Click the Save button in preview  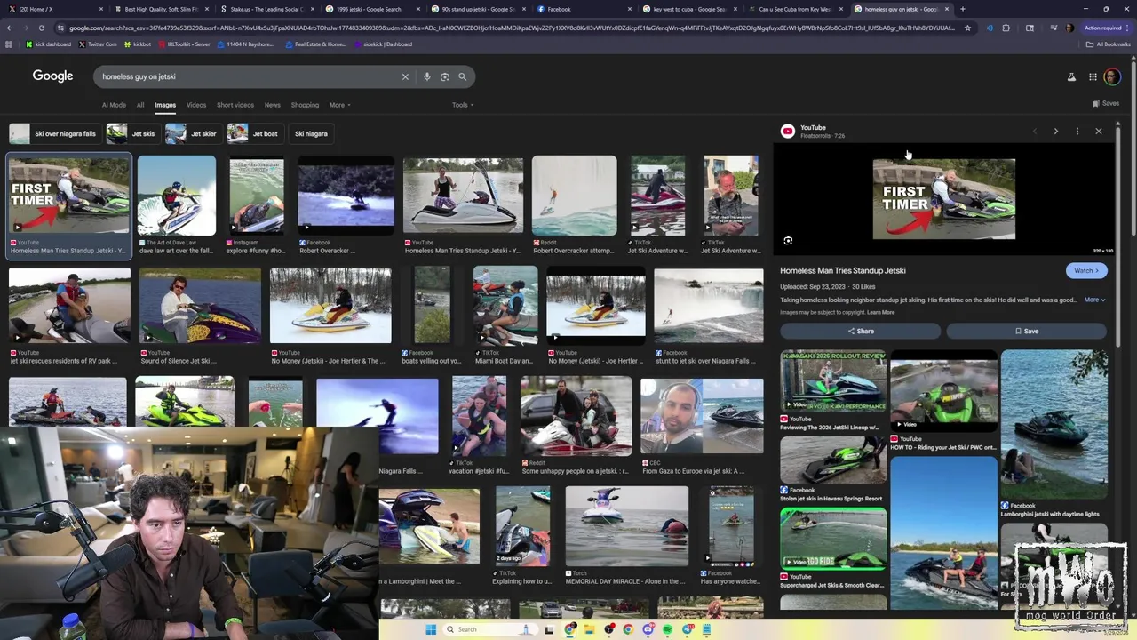tap(1026, 331)
